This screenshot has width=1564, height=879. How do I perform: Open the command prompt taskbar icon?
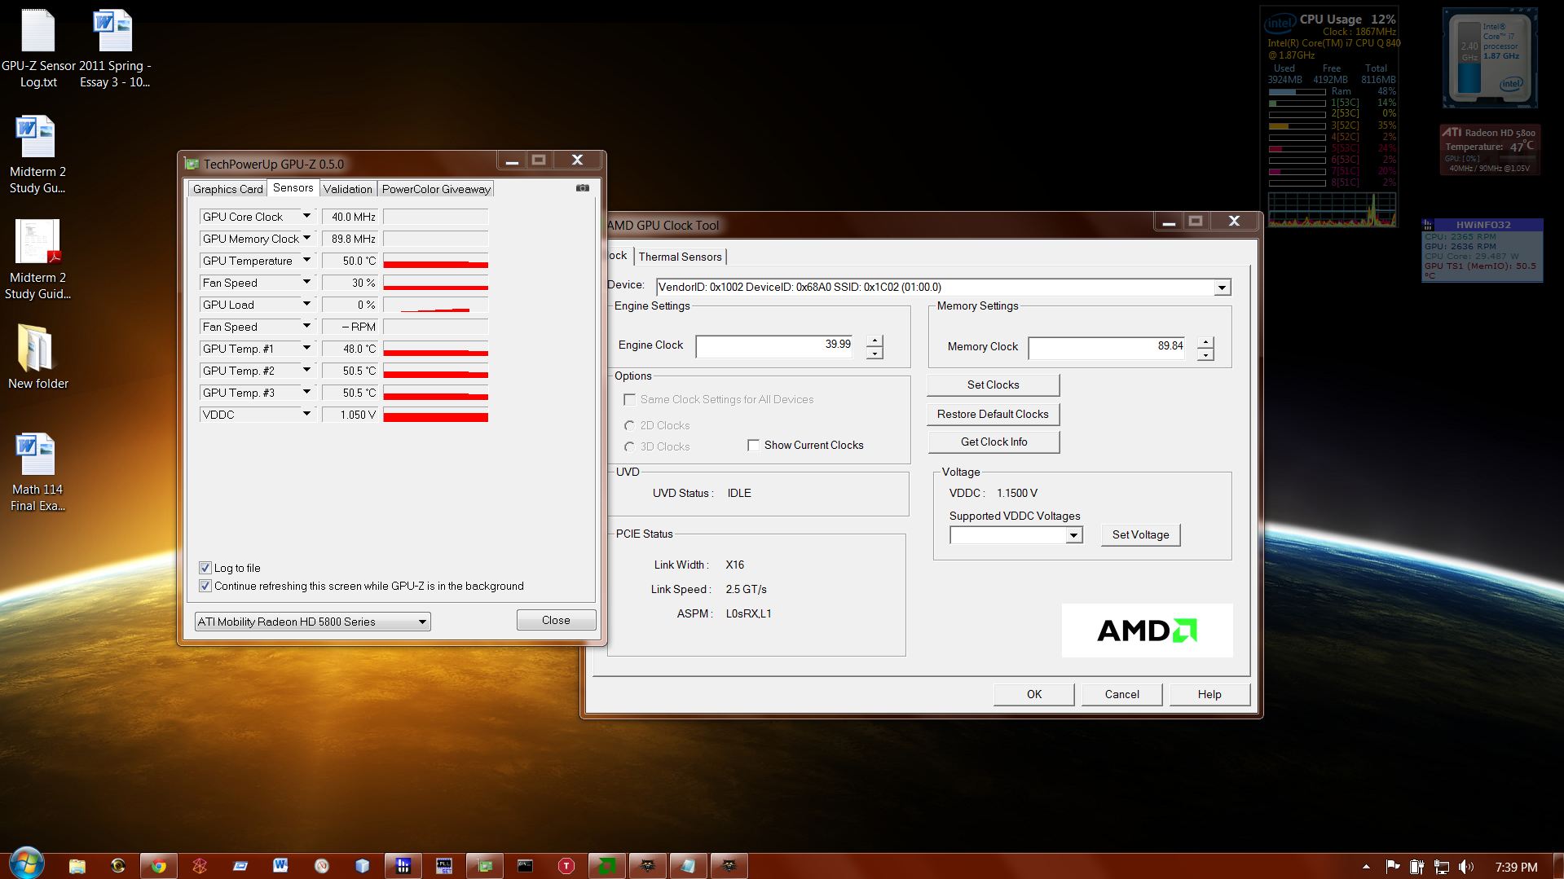pyautogui.click(x=525, y=866)
